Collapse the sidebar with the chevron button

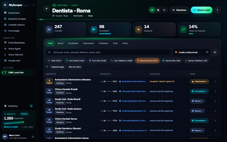coord(33,5)
